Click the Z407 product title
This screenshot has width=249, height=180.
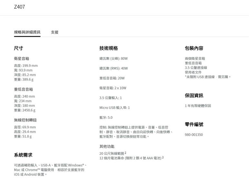(x=19, y=7)
